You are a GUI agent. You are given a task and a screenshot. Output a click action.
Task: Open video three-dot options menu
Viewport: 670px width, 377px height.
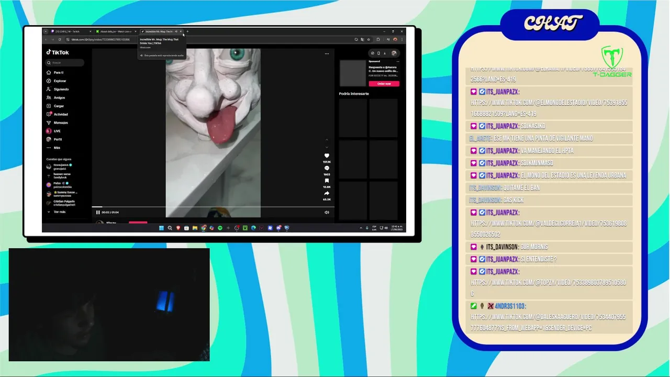(327, 53)
